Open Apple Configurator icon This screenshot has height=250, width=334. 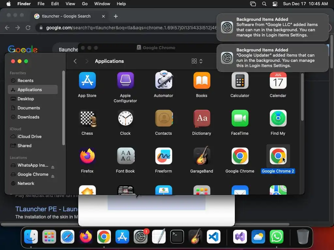pos(125,81)
